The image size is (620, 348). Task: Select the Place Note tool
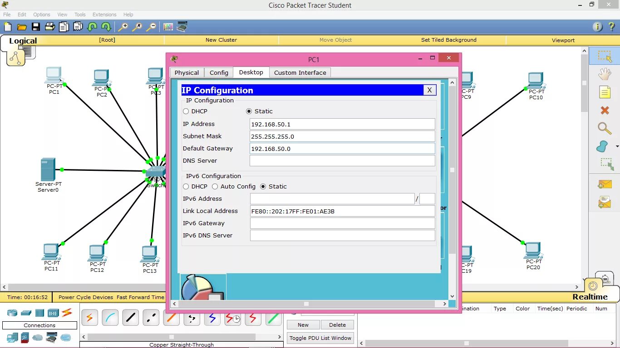pyautogui.click(x=605, y=92)
